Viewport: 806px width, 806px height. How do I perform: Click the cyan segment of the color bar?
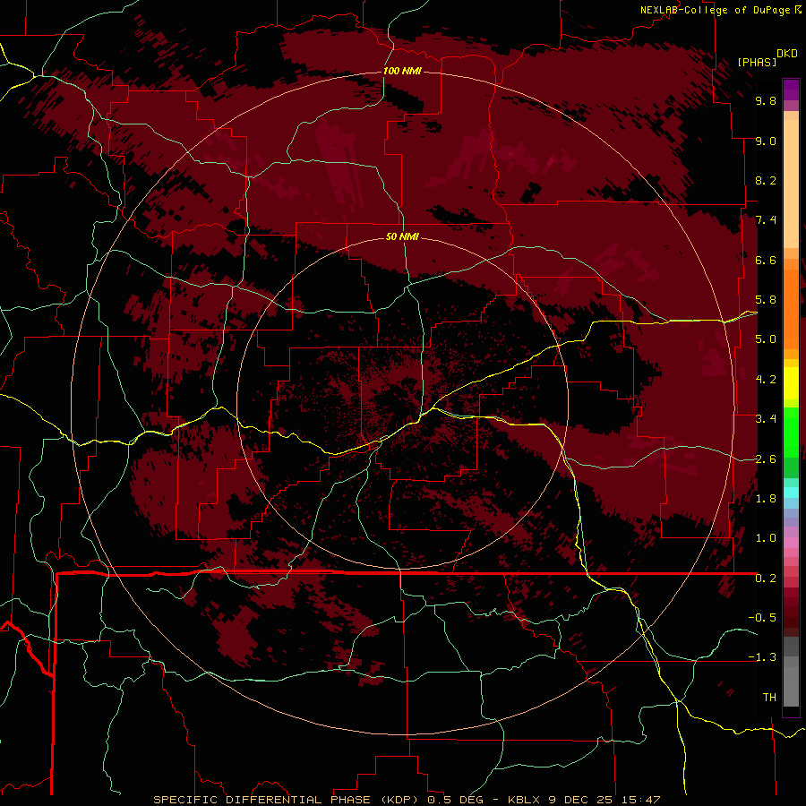[x=791, y=493]
